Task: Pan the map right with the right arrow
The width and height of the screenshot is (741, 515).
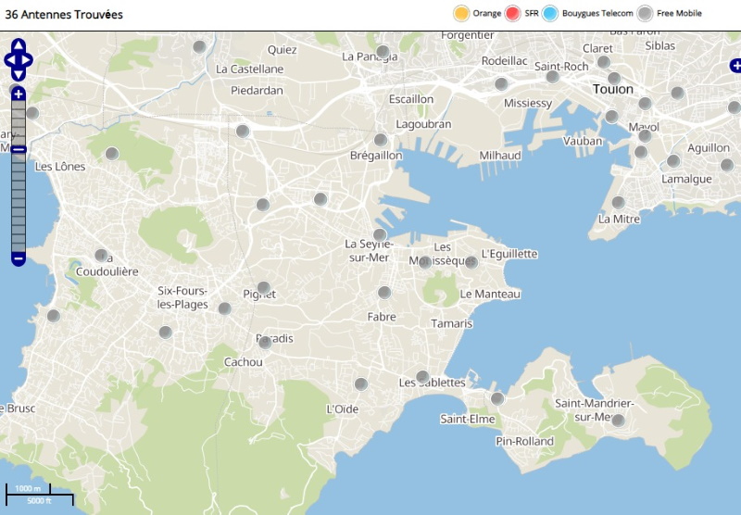Action: coord(29,60)
